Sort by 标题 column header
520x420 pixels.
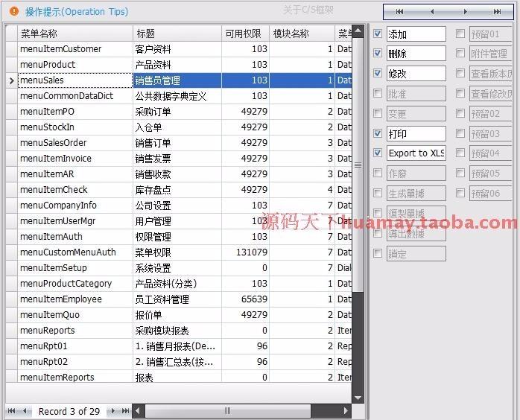click(177, 34)
